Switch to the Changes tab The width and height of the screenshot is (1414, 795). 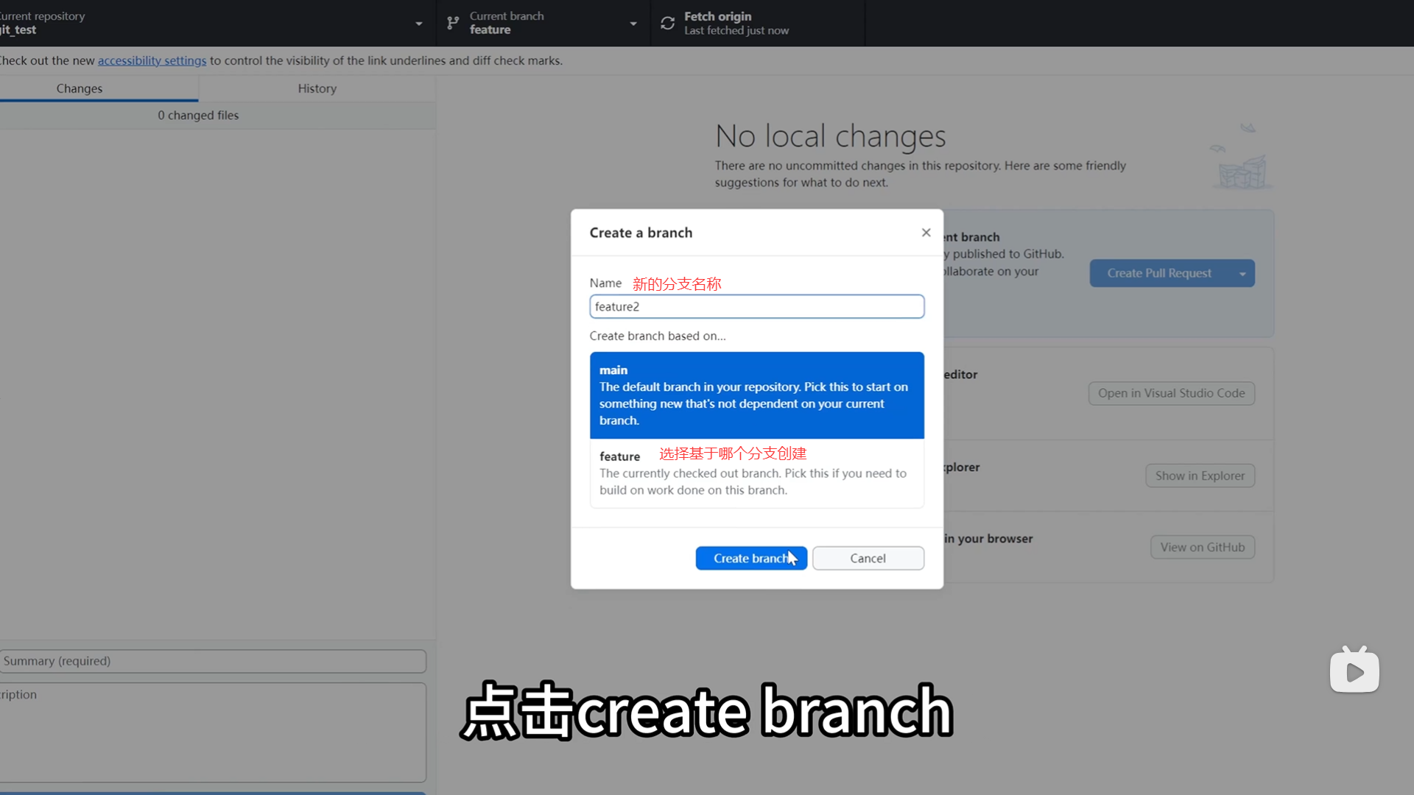click(x=80, y=88)
